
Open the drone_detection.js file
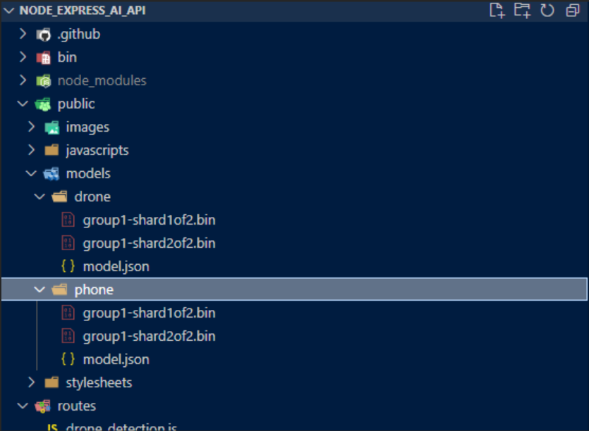pyautogui.click(x=121, y=427)
